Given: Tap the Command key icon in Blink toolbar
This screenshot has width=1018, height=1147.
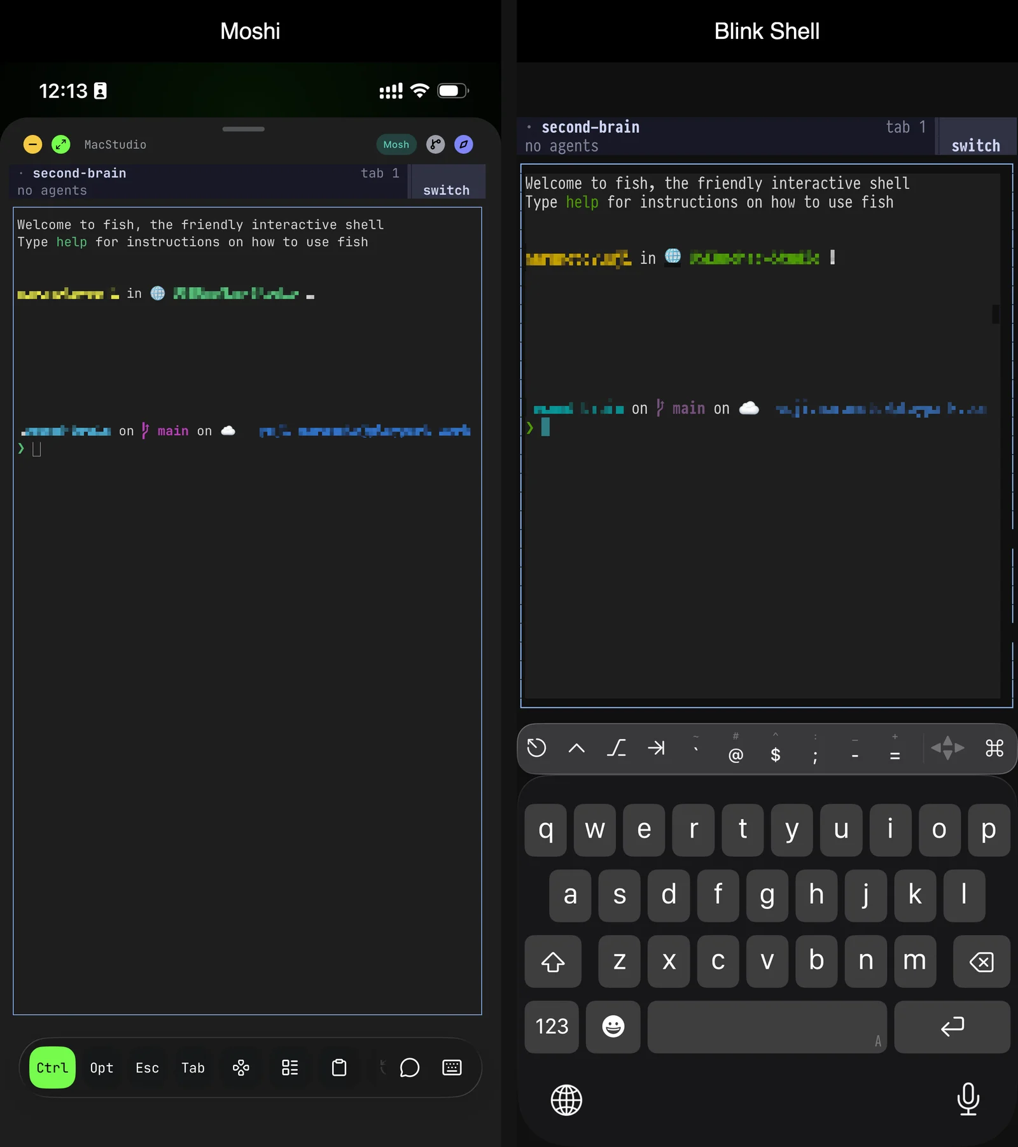Looking at the screenshot, I should coord(994,748).
